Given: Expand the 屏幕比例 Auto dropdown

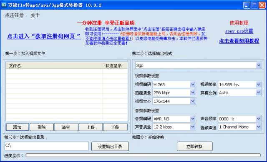Looking at the screenshot, I should click(258, 92).
